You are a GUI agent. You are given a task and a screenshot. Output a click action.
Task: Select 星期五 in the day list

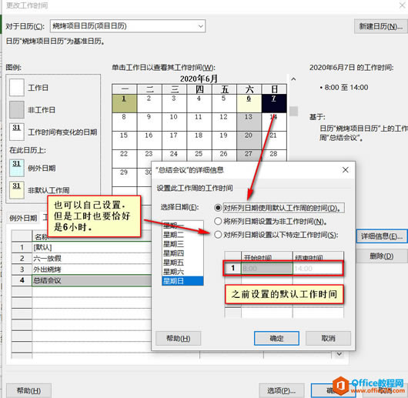tap(182, 263)
